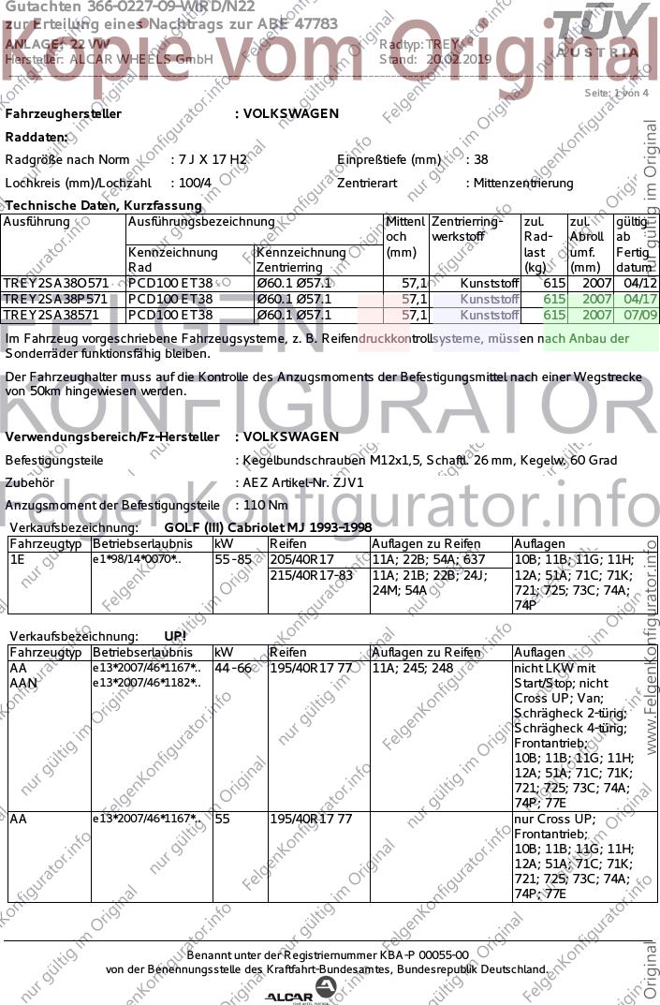Click the ALCAR logo in the footer
Image resolution: width=660 pixels, height=1005 pixels.
[x=301, y=991]
